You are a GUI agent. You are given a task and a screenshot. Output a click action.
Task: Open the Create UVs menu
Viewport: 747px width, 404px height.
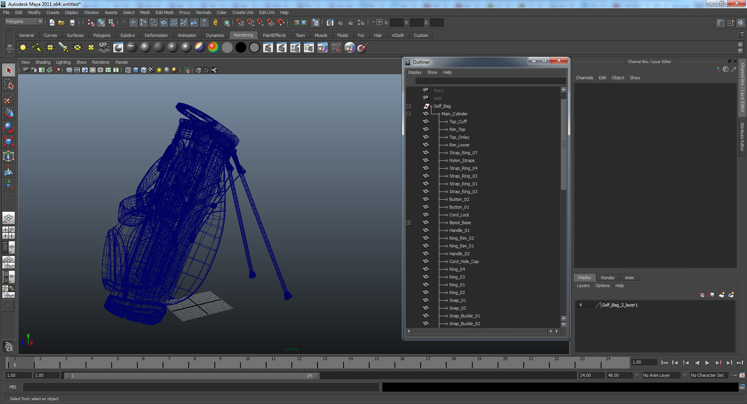coord(243,12)
